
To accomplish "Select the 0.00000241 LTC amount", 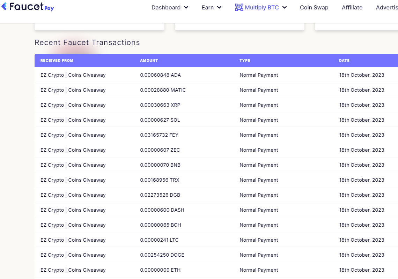I will click(x=160, y=240).
